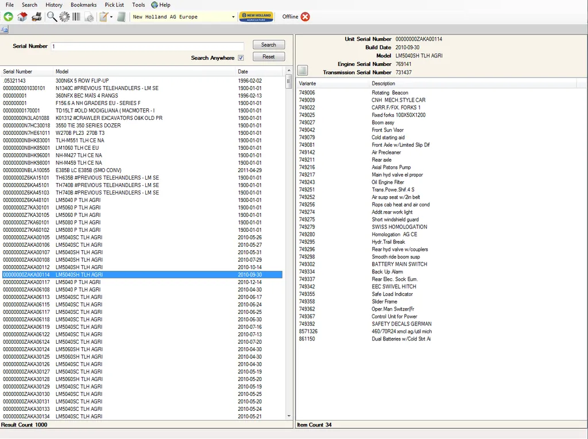The height and width of the screenshot is (439, 588).
Task: Click the red Offline status icon
Action: tap(305, 17)
